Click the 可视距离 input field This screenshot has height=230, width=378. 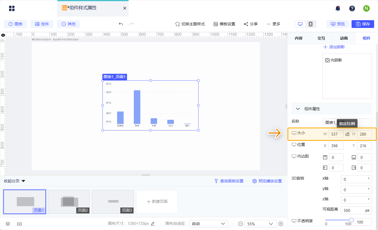tap(356, 210)
